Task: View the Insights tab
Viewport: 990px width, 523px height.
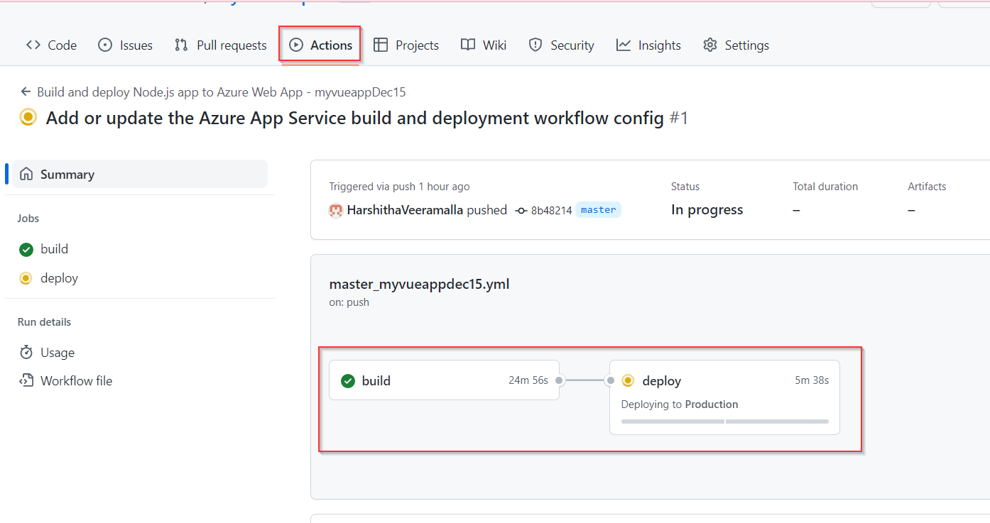Action: pyautogui.click(x=648, y=45)
